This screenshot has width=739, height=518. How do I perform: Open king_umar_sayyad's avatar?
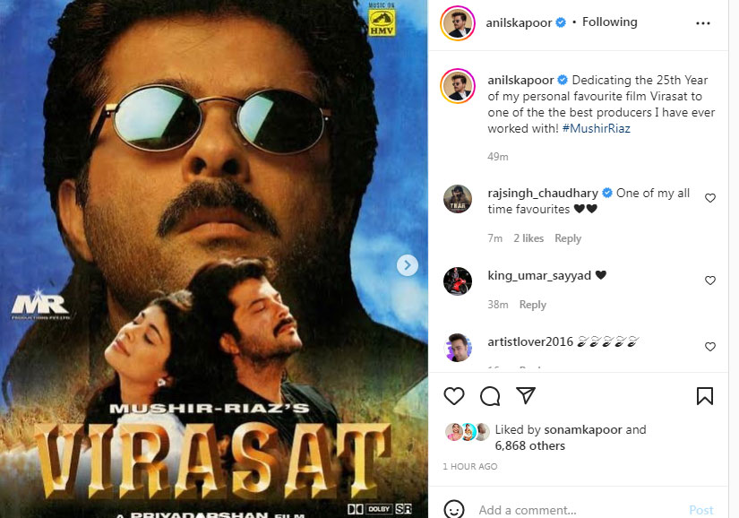point(457,281)
